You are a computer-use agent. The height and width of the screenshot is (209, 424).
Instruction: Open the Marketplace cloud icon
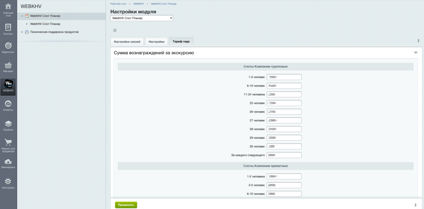tap(8, 163)
